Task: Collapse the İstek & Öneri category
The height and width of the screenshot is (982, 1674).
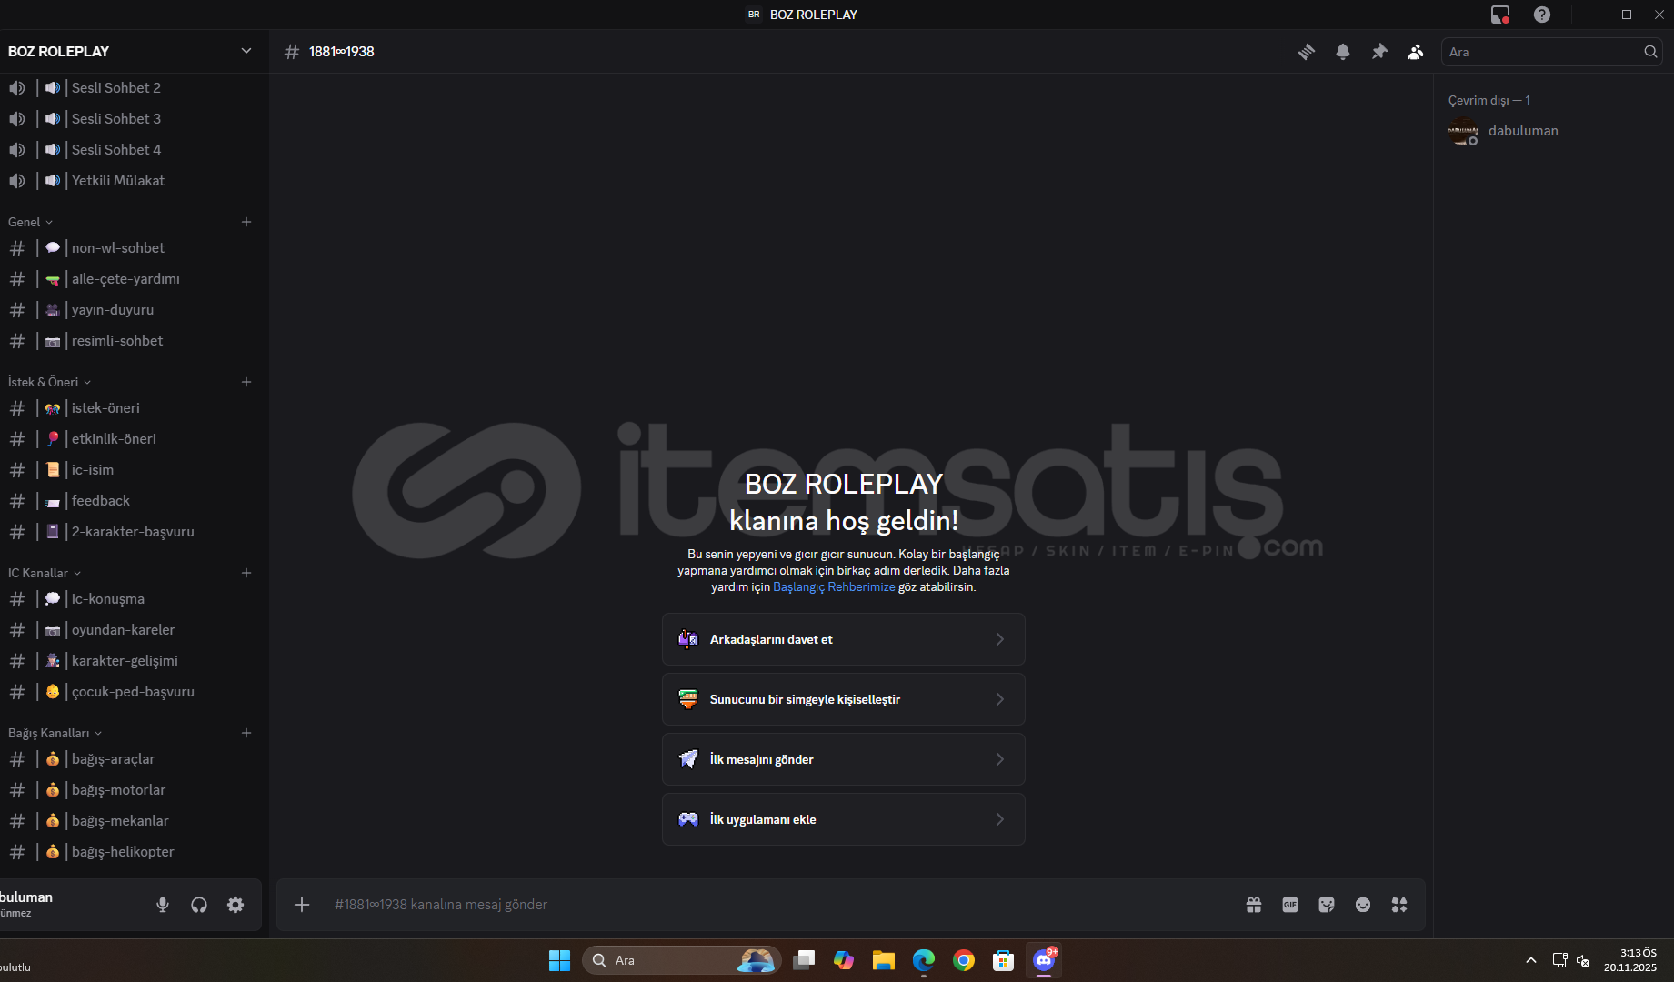Action: click(49, 382)
